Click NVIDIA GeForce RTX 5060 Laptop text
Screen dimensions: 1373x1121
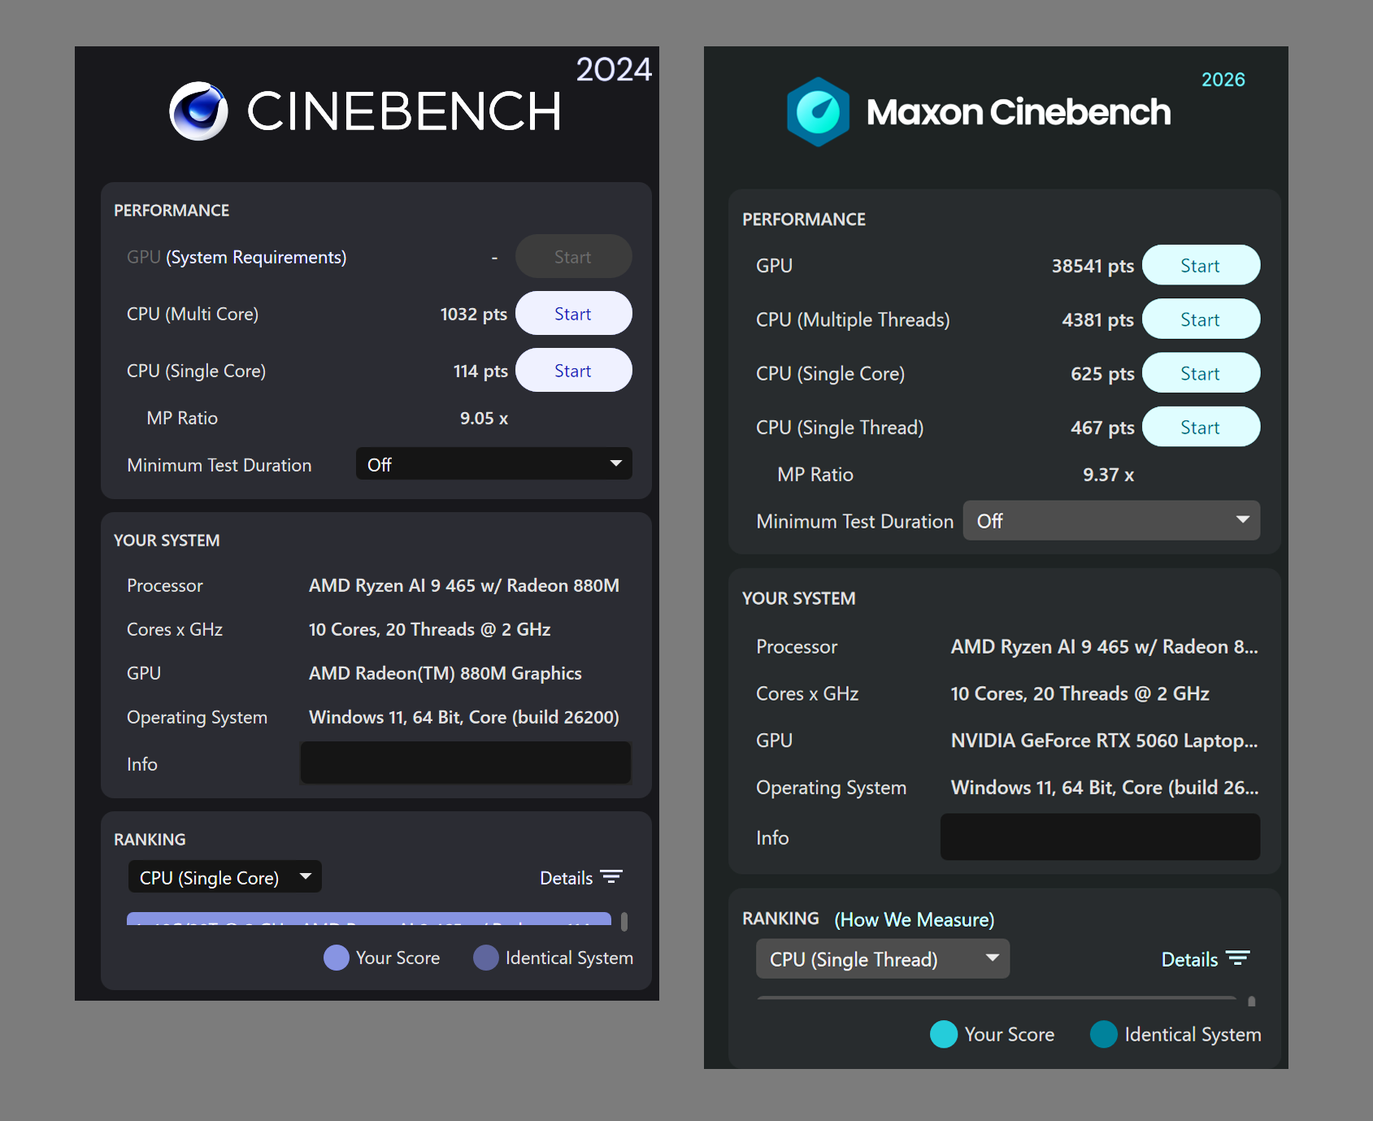click(1104, 741)
